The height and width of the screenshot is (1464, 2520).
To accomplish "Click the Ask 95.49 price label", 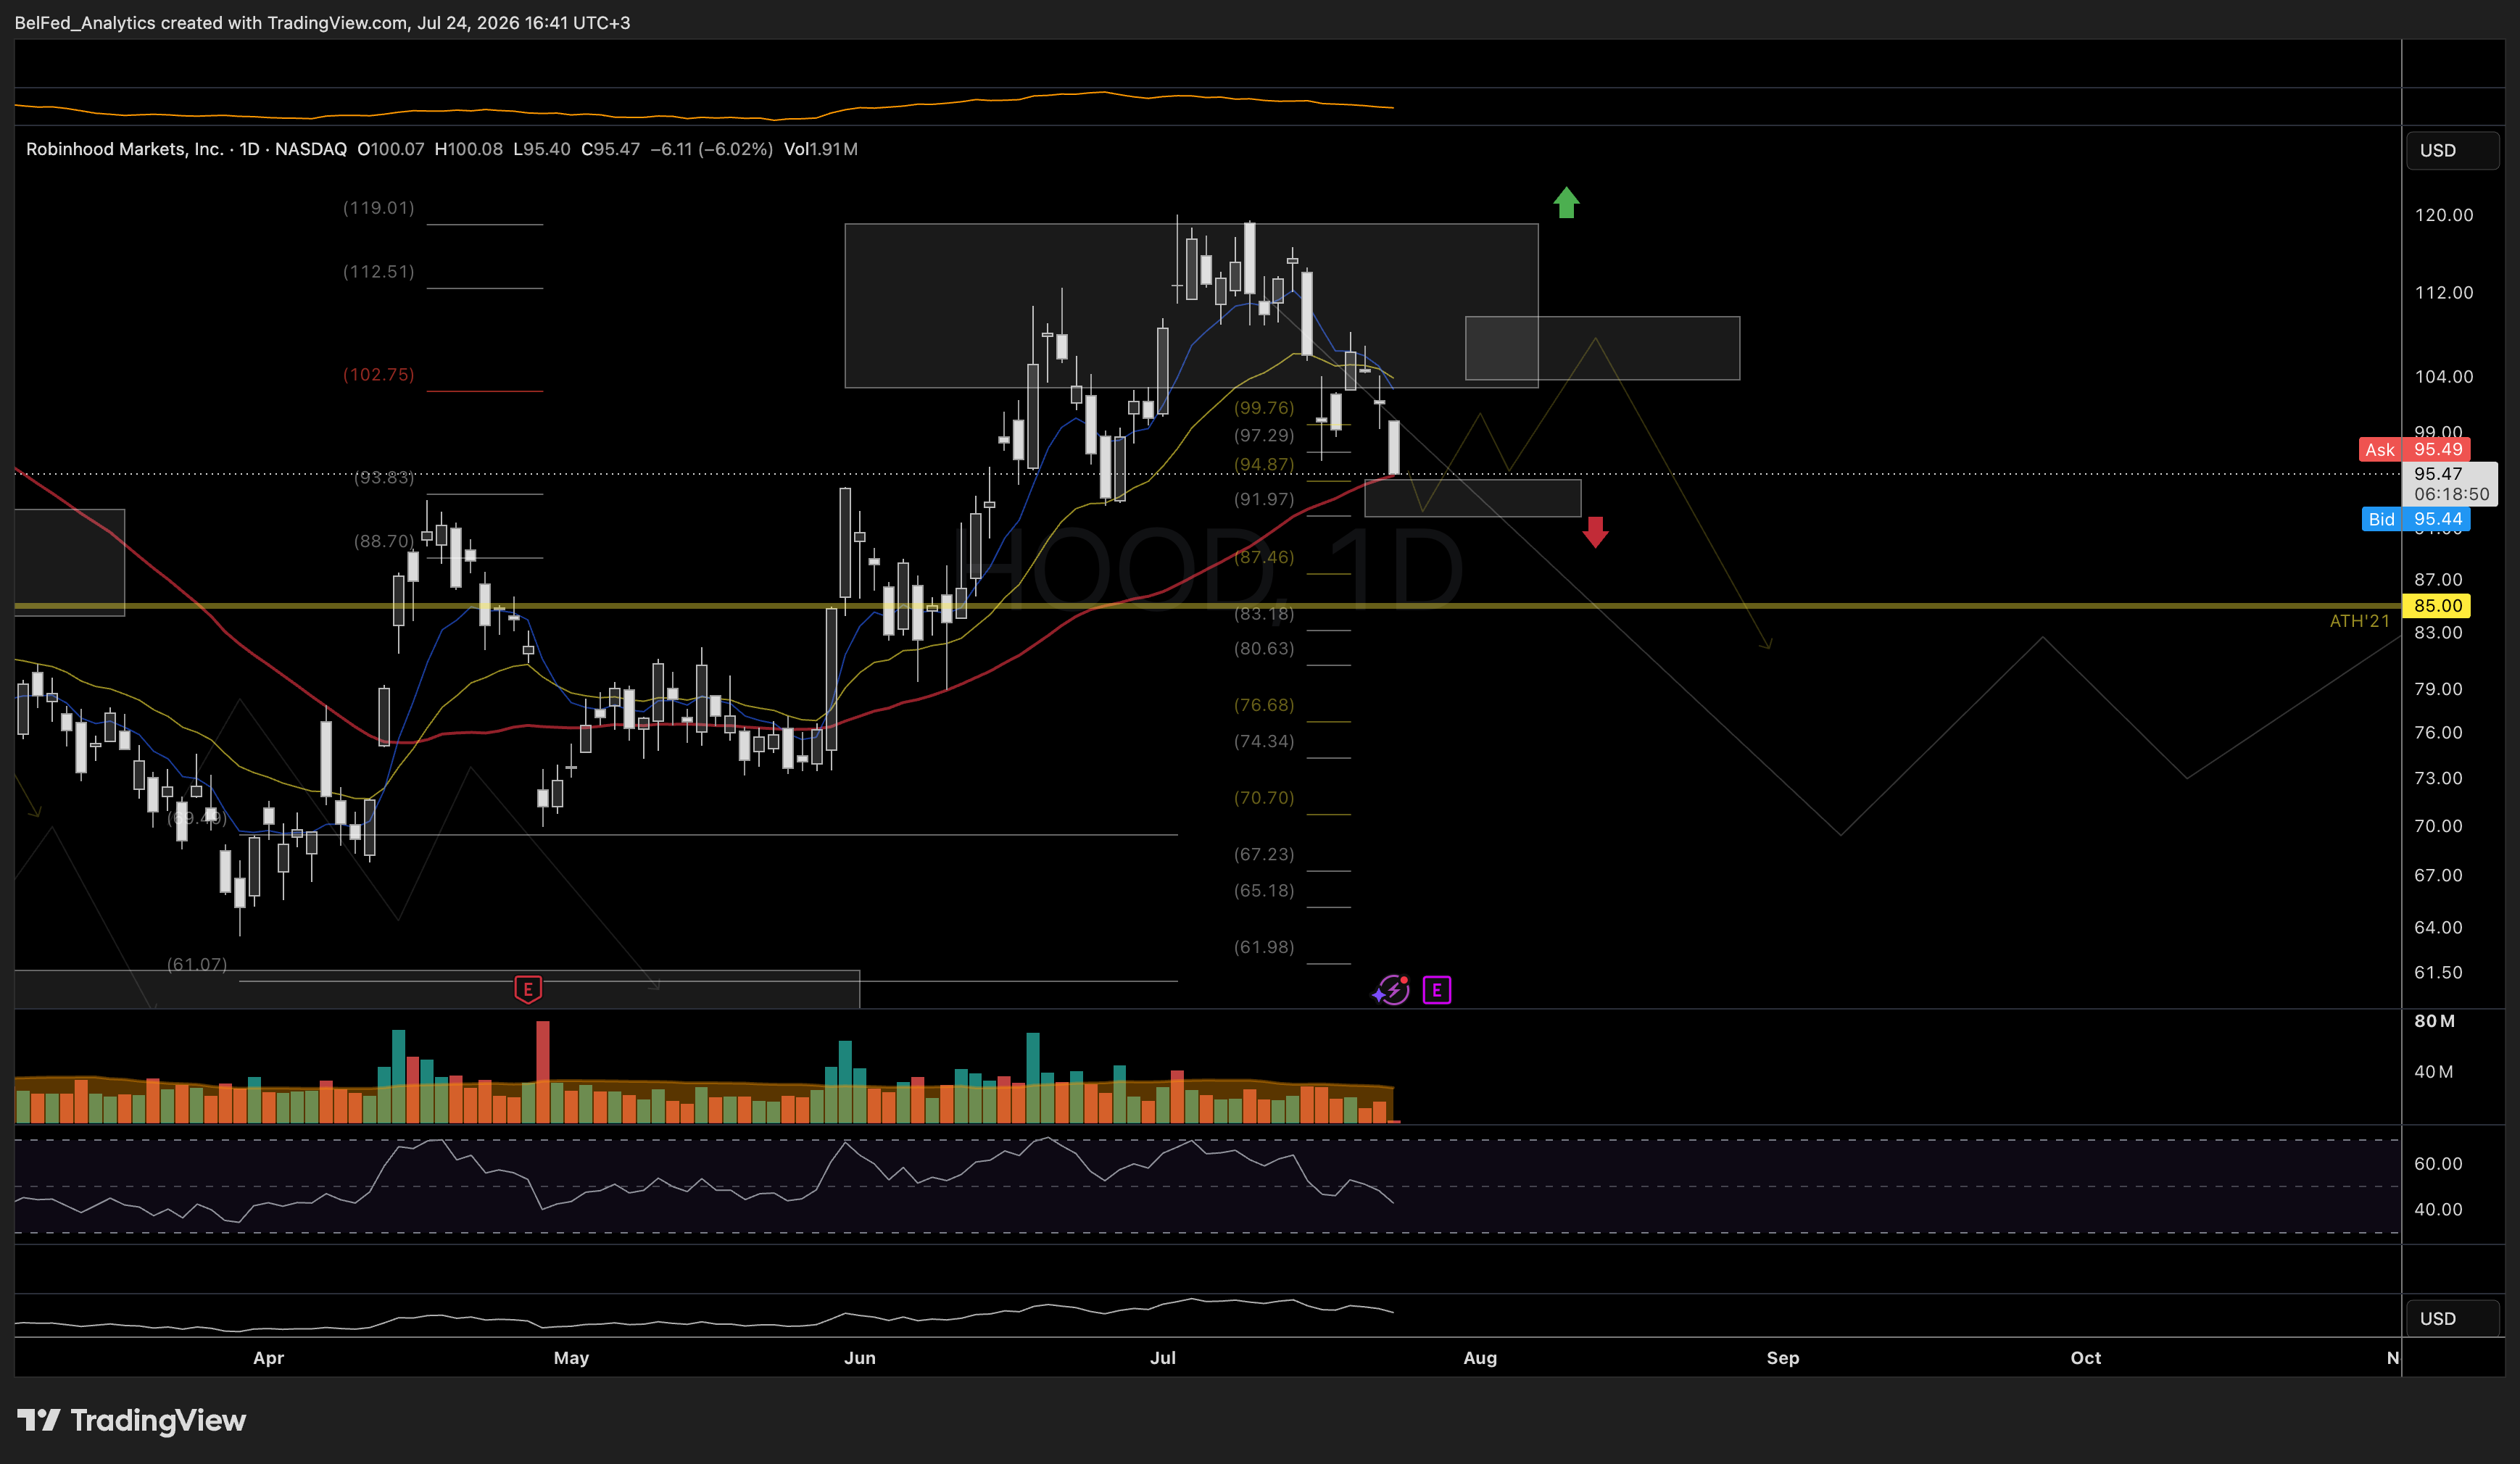I will click(2414, 449).
